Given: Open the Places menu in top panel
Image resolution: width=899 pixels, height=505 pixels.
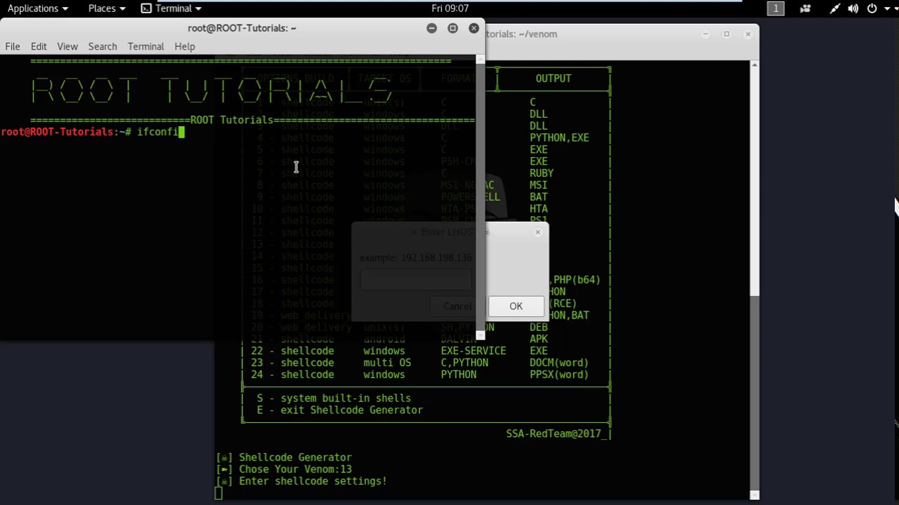Looking at the screenshot, I should 106,8.
